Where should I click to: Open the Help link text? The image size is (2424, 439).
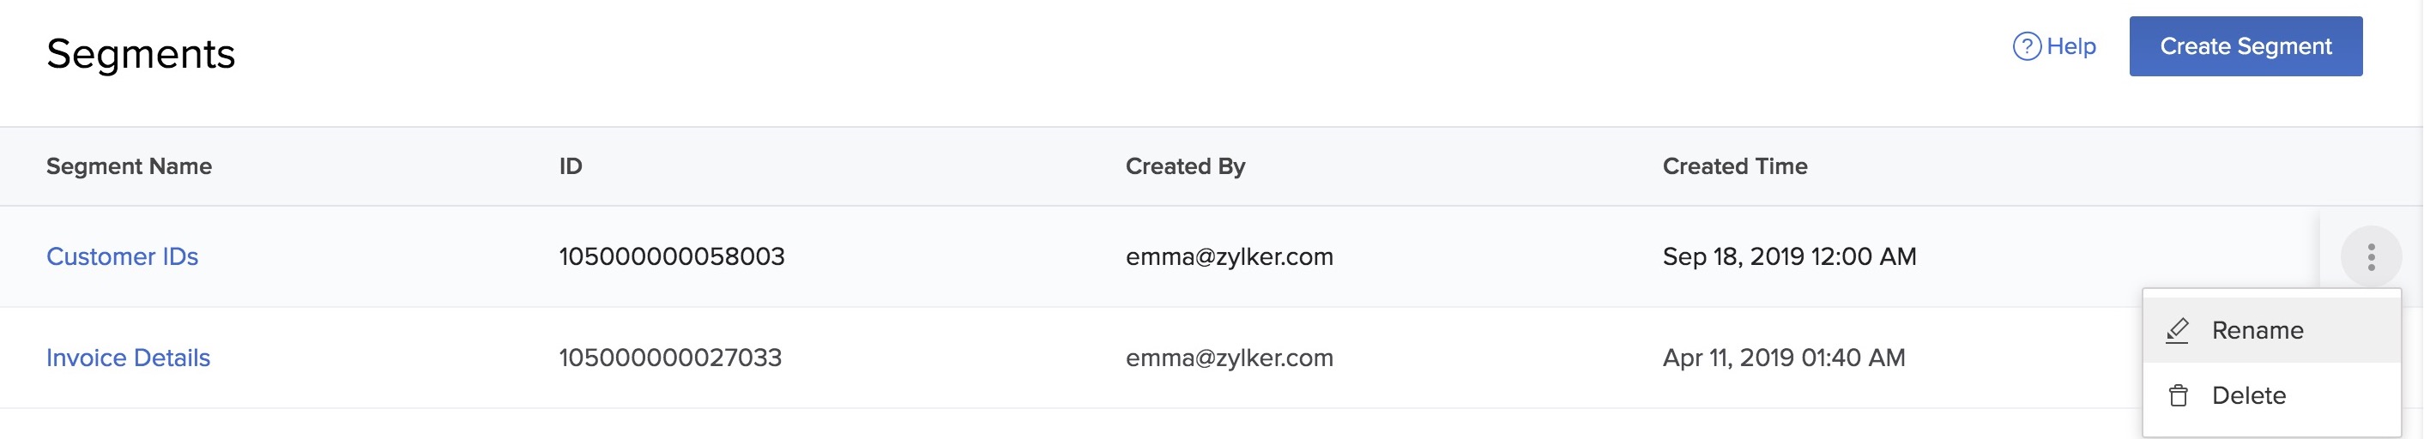[x=2071, y=46]
